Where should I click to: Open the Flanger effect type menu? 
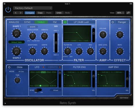click(x=122, y=22)
